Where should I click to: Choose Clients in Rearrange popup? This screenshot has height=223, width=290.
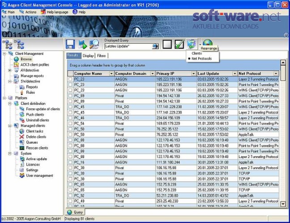pyautogui.click(x=196, y=53)
